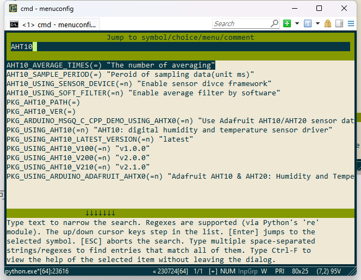Image resolution: width=361 pixels, height=280 pixels.
Task: Open the ConEmu hamburger settings menu
Action: coord(351,23)
